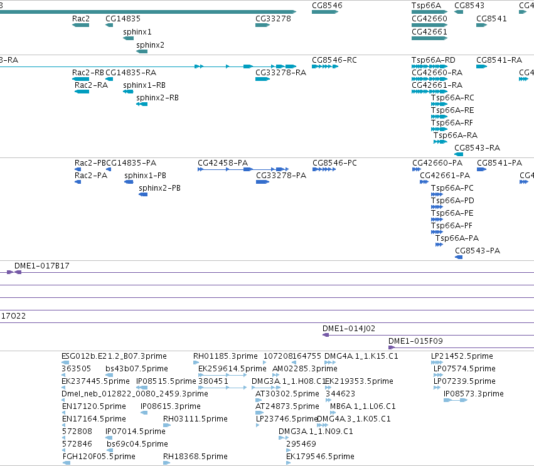Click protein Tsp66A-PA
534x466 pixels.
point(439,245)
